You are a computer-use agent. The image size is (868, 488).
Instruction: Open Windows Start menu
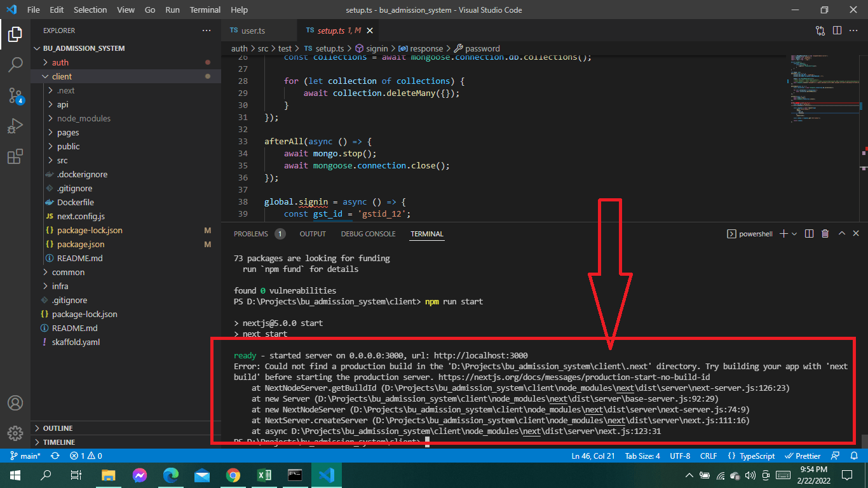click(15, 475)
